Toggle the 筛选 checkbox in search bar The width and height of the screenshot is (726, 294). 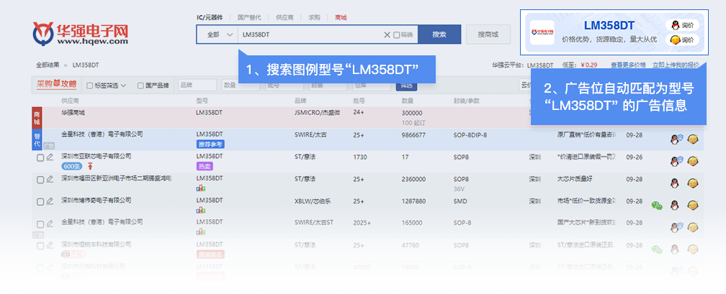tap(397, 35)
